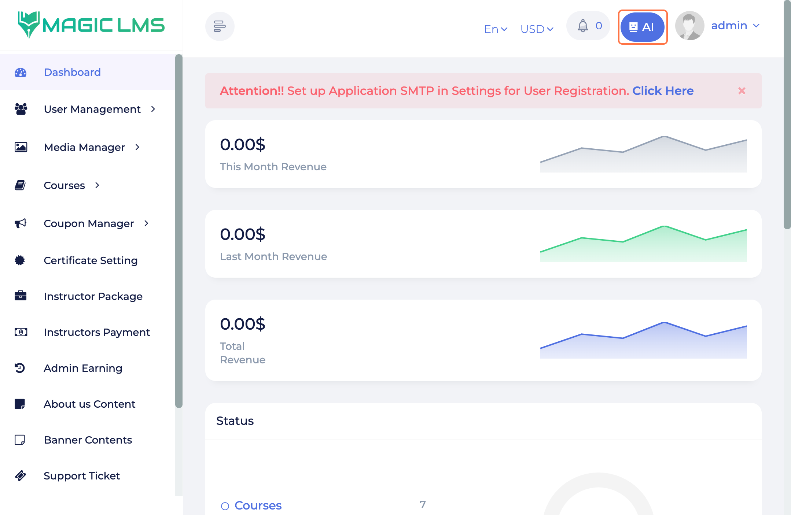The width and height of the screenshot is (791, 515).
Task: Toggle the sidebar collapse hamburger button
Action: 220,26
